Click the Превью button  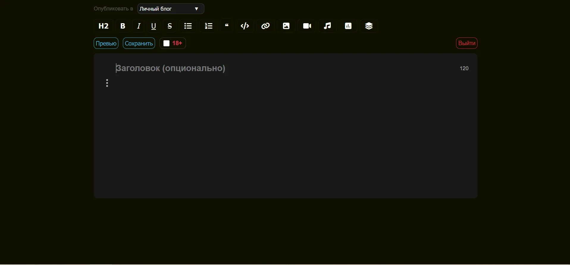point(106,44)
